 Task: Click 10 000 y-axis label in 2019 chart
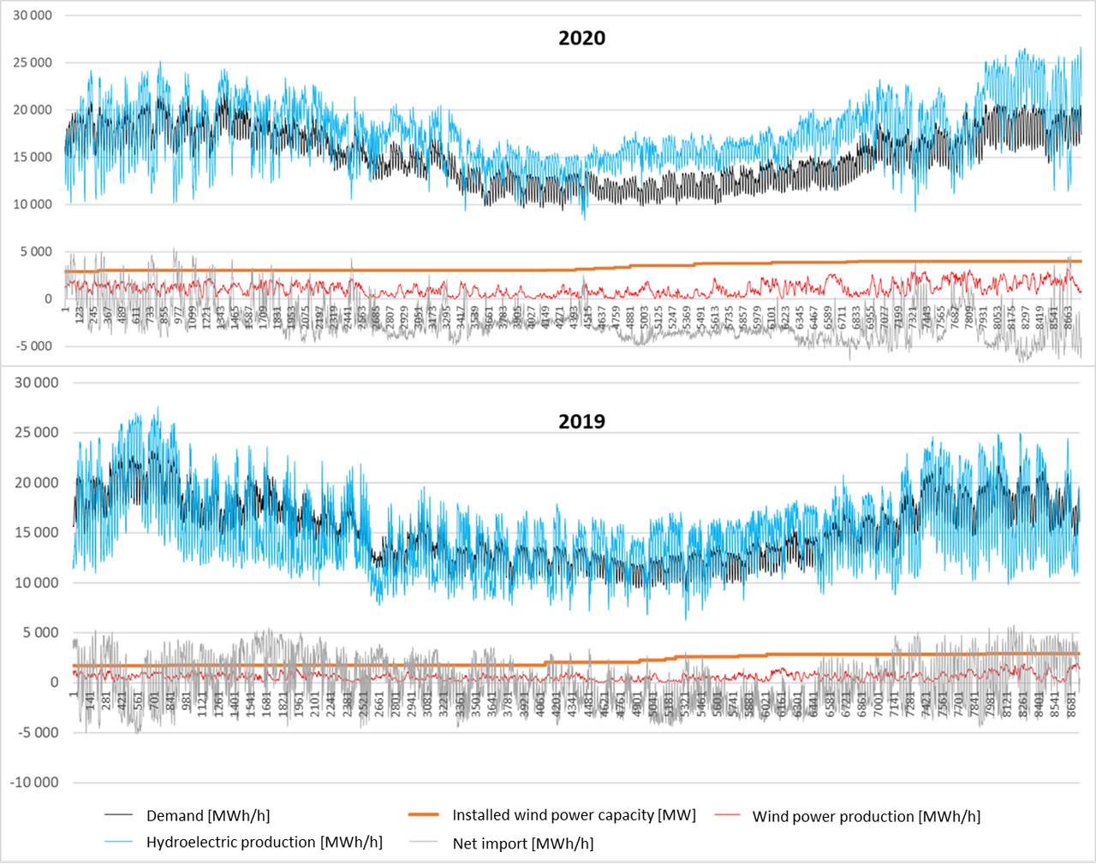pyautogui.click(x=37, y=583)
